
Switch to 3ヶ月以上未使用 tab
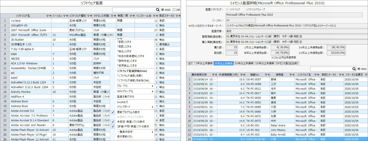pyautogui.click(x=243, y=63)
